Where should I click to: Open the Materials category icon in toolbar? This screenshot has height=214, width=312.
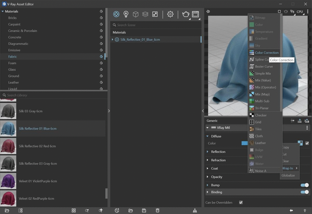[116, 14]
